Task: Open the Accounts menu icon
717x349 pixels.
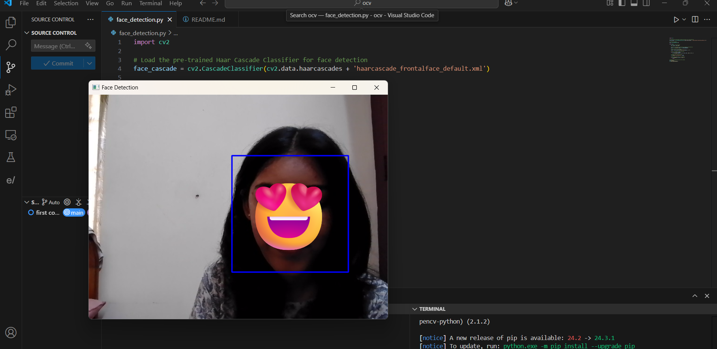Action: [11, 333]
